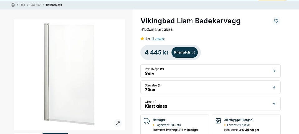Click the home icon in breadcrumb

(x=13, y=5)
